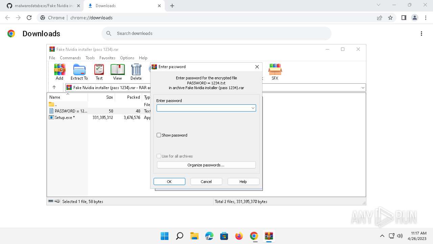Open Downloads page more actions menu
Screen dimensions: 433x244
point(421,34)
